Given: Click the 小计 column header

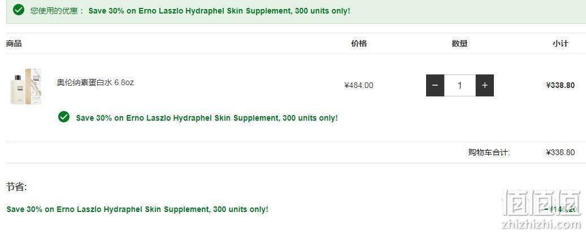Looking at the screenshot, I should tap(560, 43).
